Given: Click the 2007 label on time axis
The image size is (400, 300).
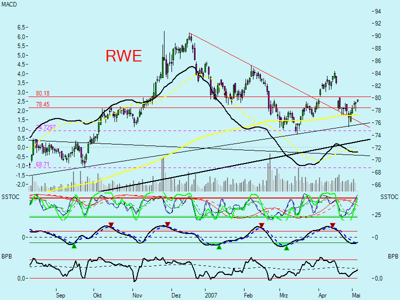Looking at the screenshot, I should coord(211,295).
